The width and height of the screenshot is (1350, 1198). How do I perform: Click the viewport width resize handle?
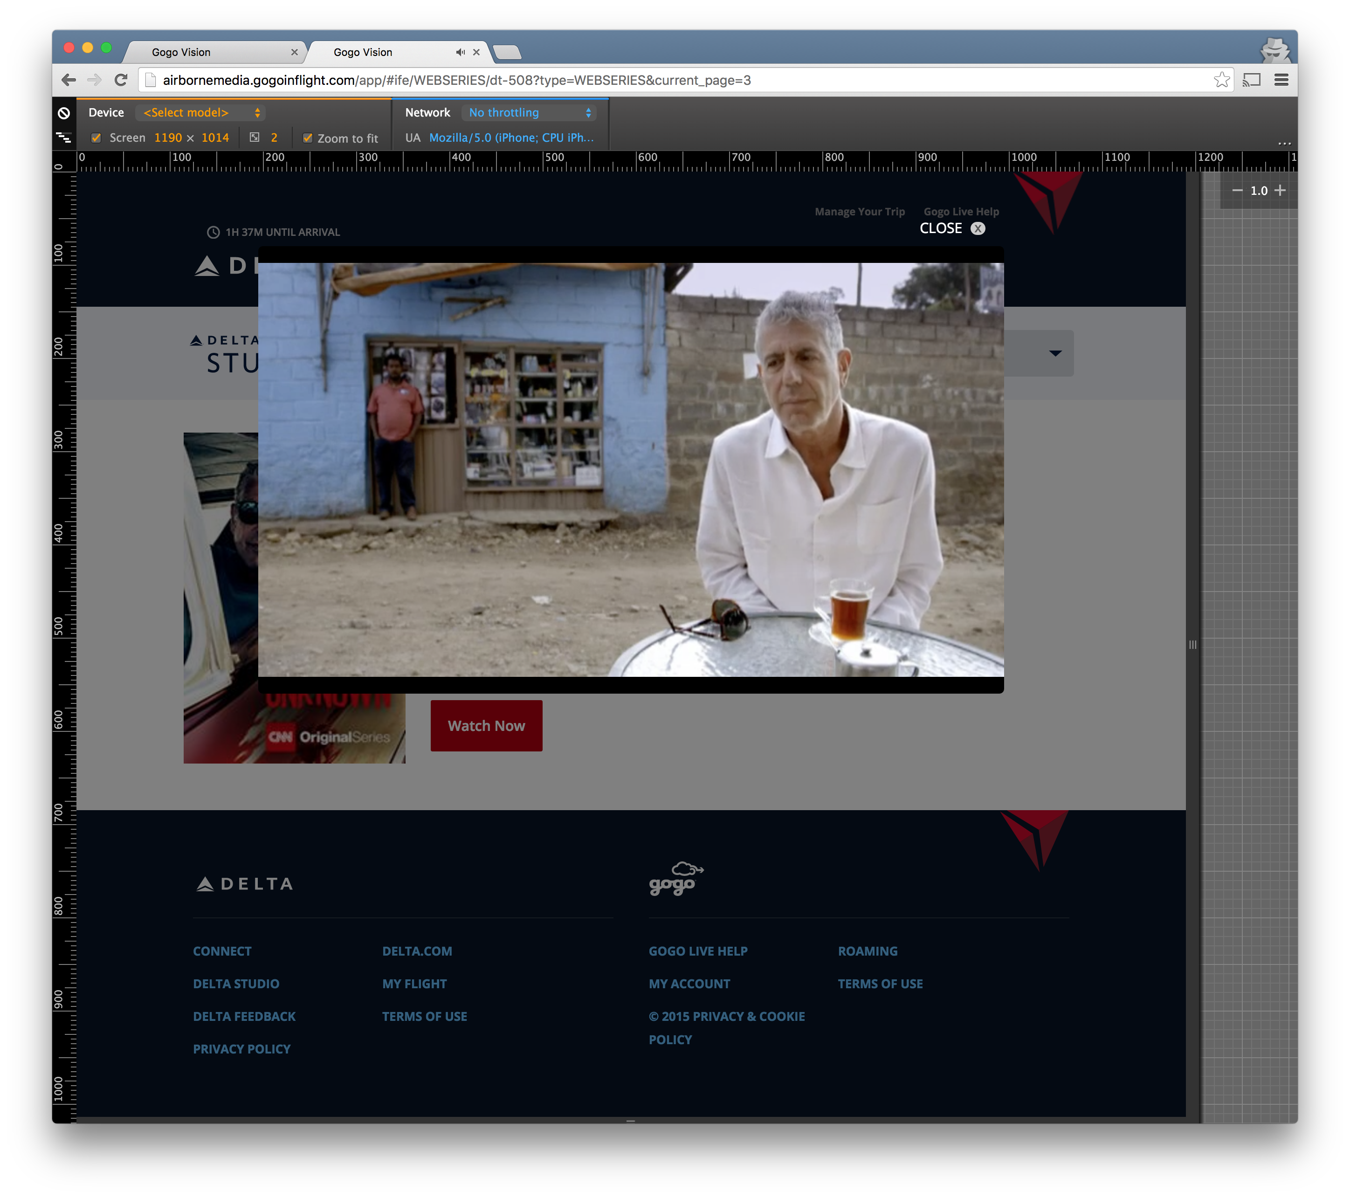(x=1193, y=645)
